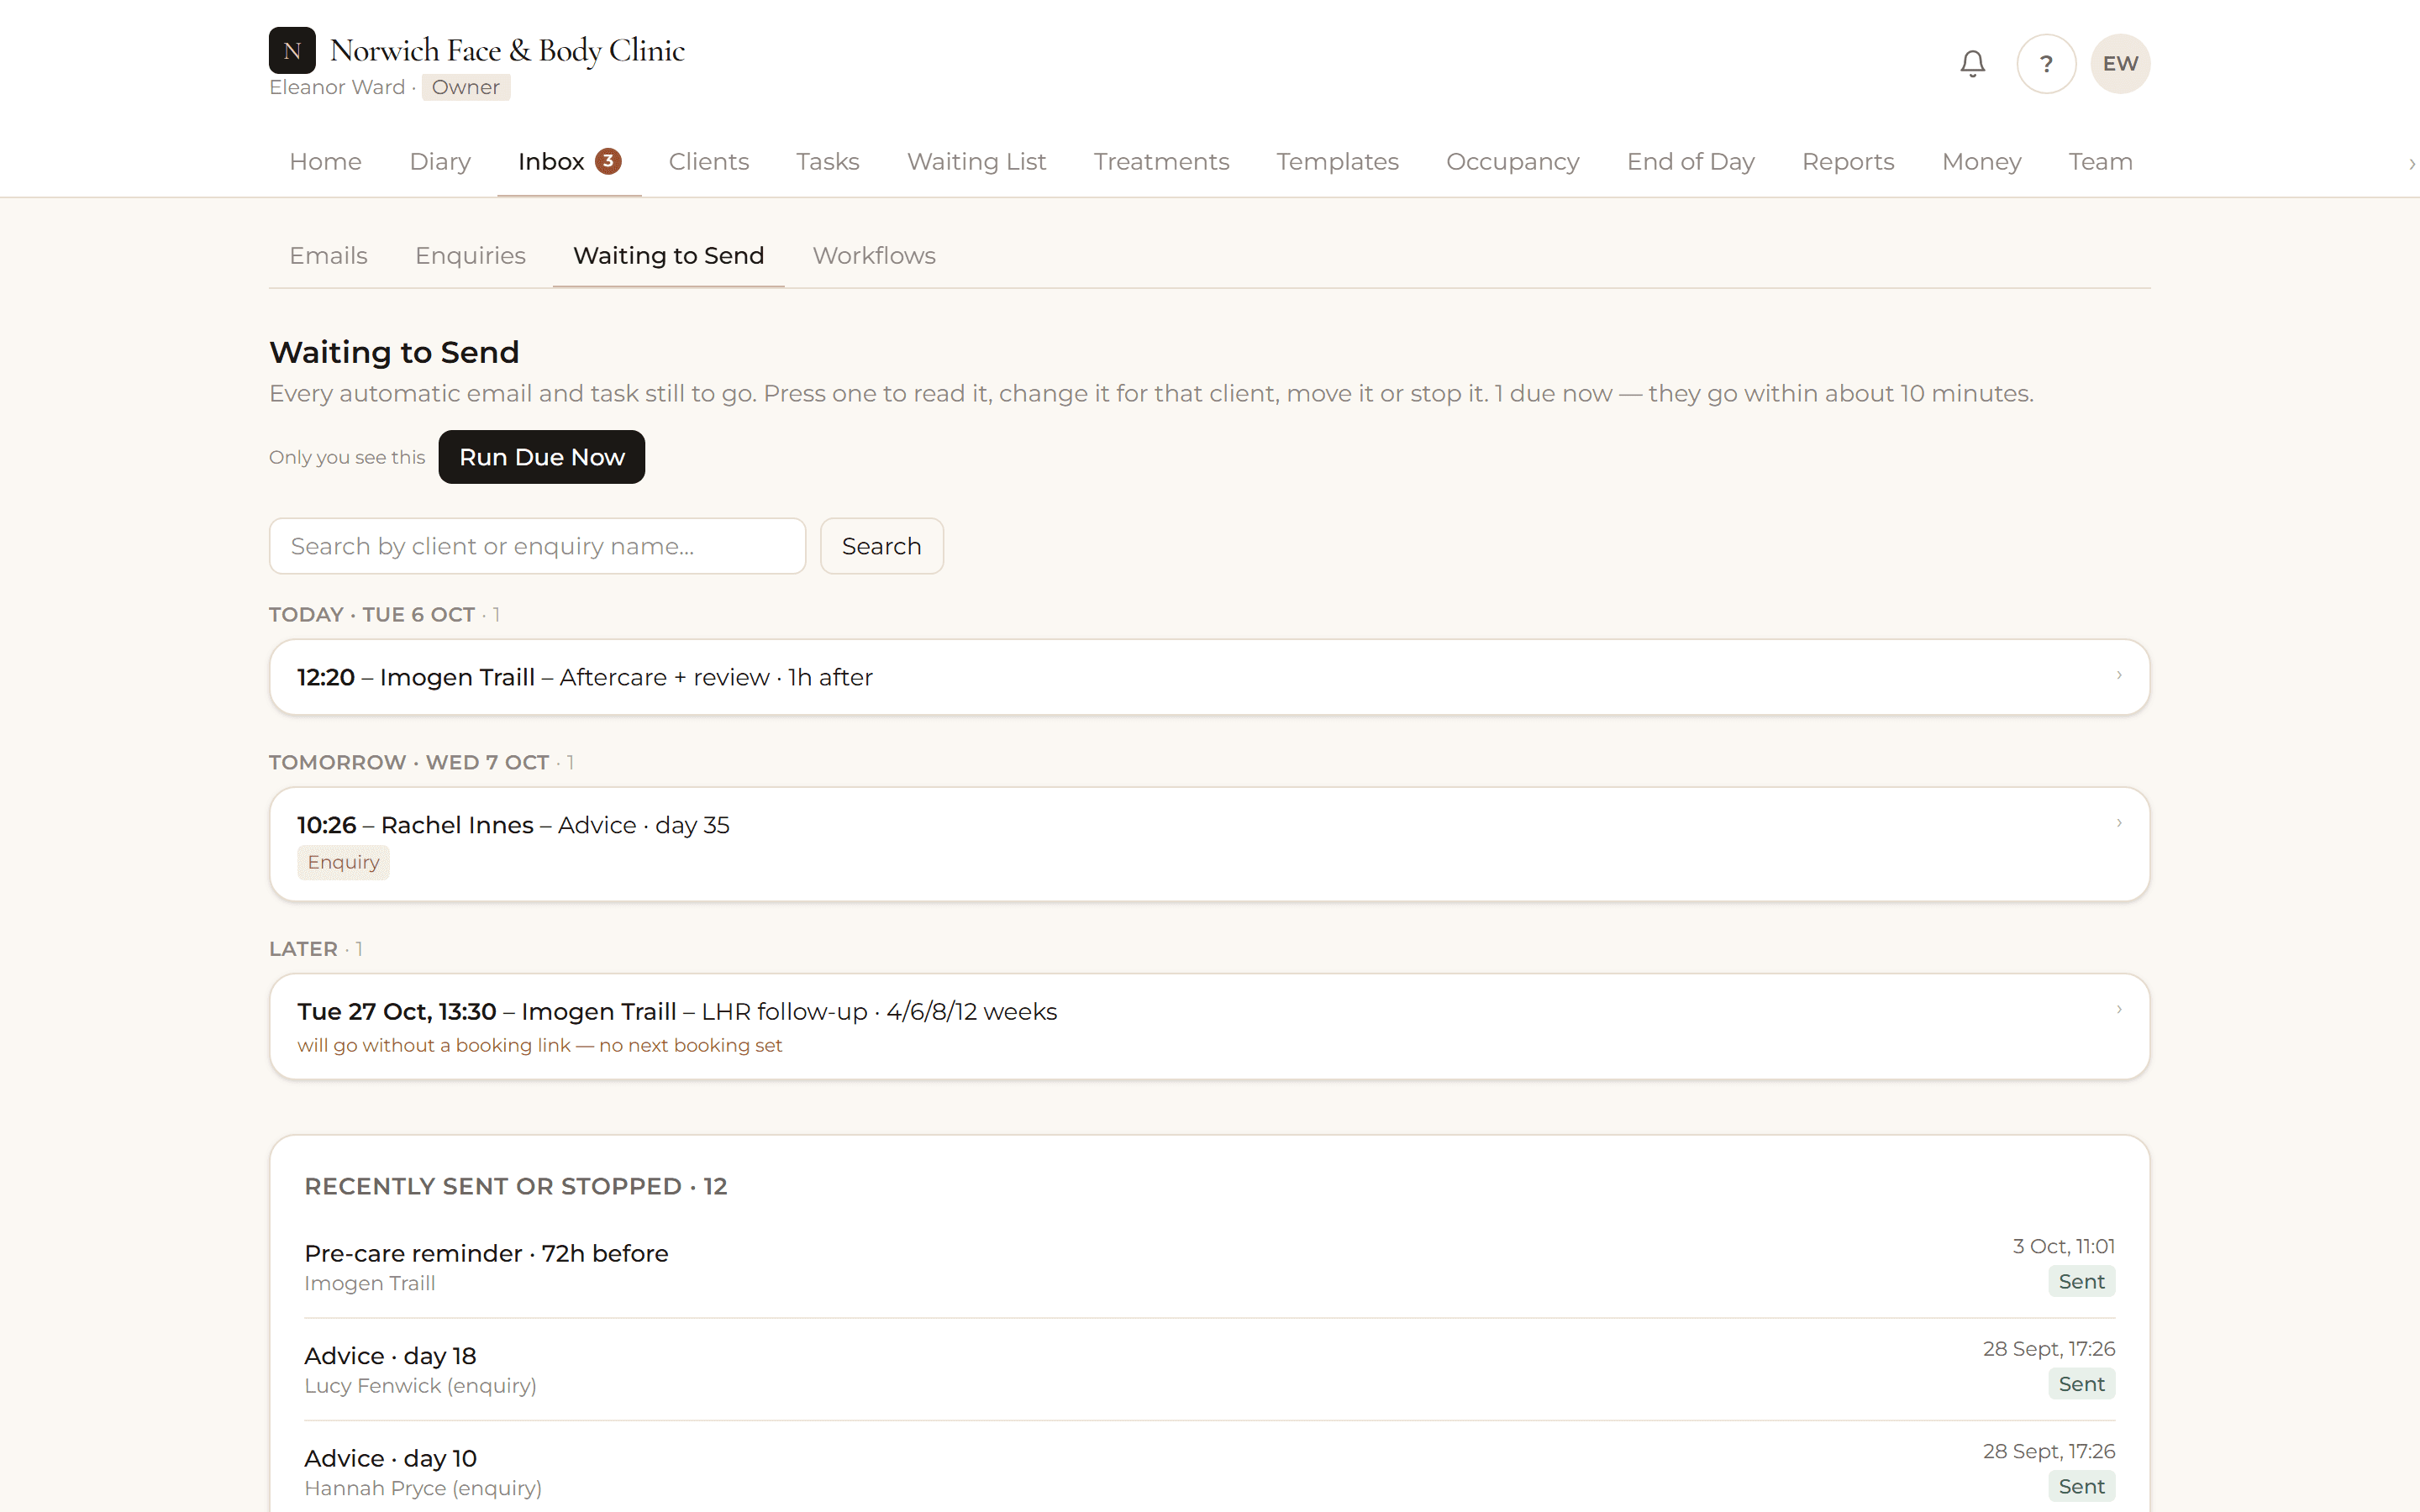Screen dimensions: 2420x1512
Task: Expand the LHR follow-up item chevron
Action: [2118, 1009]
